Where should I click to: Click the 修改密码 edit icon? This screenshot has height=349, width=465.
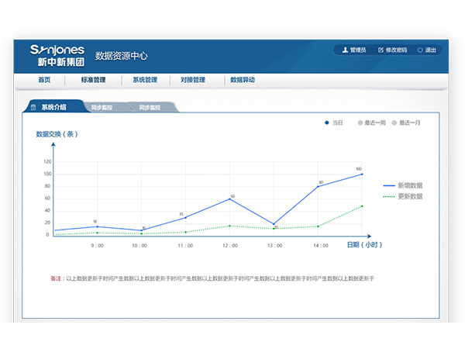[x=381, y=50]
